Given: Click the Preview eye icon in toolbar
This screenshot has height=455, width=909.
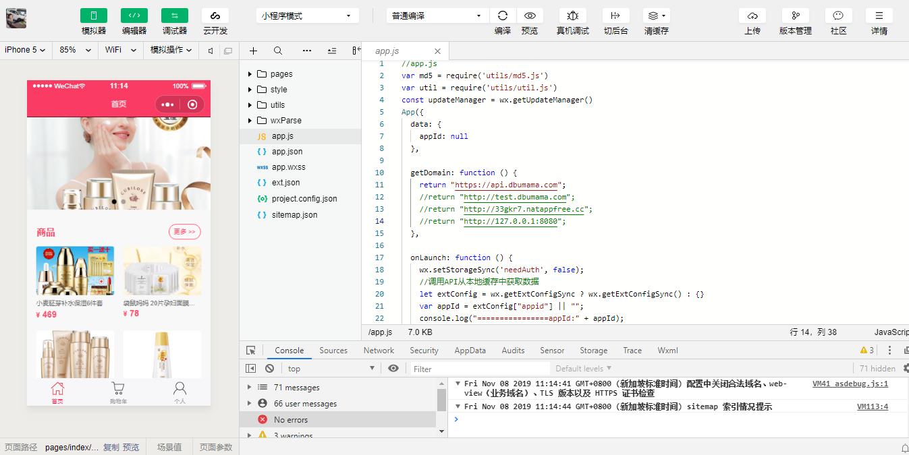Looking at the screenshot, I should [530, 16].
